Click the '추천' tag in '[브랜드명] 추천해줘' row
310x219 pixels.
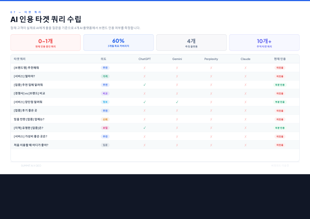105,68
